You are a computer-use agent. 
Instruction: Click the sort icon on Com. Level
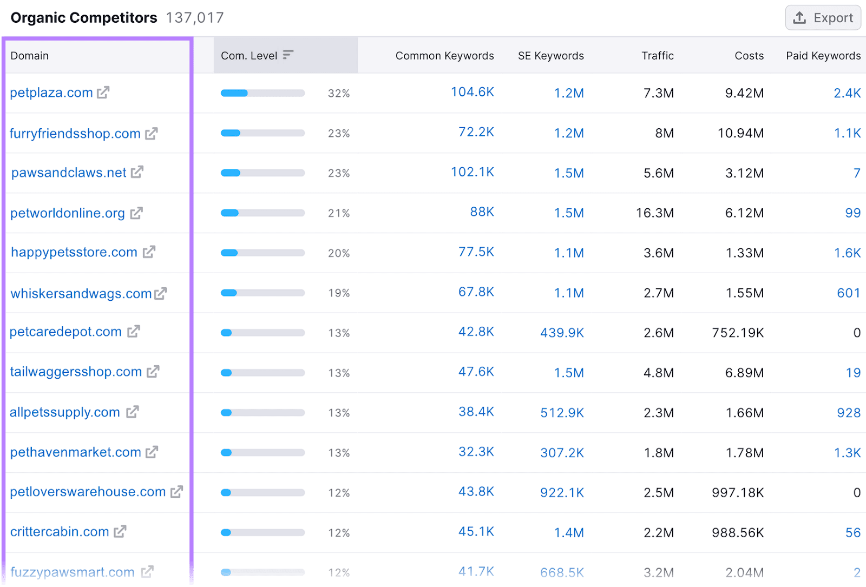289,55
